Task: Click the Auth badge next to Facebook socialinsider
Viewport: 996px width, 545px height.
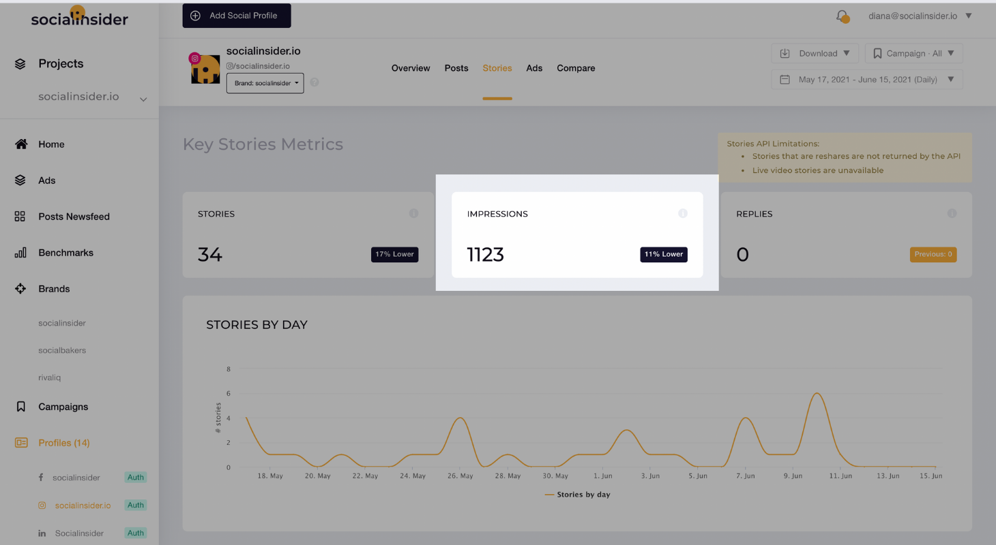Action: coord(136,478)
